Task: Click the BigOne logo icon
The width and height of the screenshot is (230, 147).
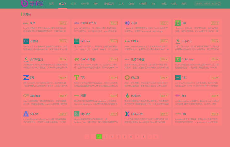Action: pyautogui.click(x=76, y=114)
